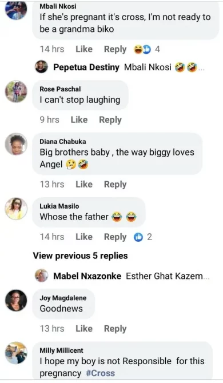Open Rose Paschal's avatar
This screenshot has height=383, width=223.
[x=16, y=91]
